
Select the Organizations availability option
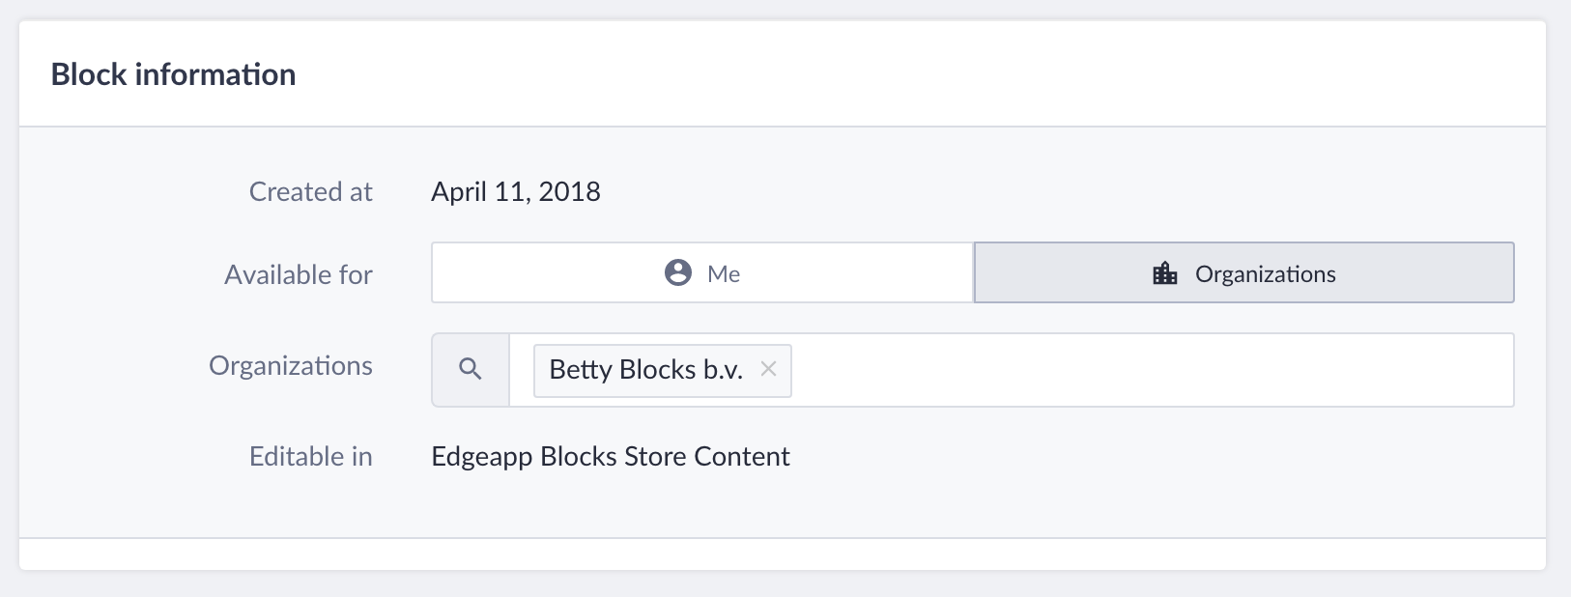[1243, 272]
